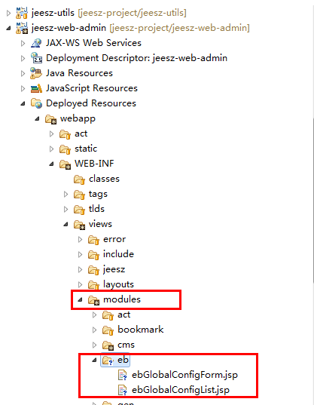Select the static folder under webapp
Viewport: 314px width, 405px height.
point(86,149)
